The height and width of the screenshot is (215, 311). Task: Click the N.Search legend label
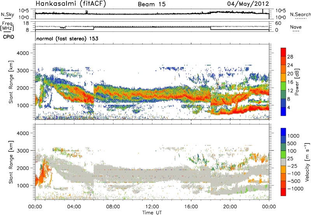[300, 14]
